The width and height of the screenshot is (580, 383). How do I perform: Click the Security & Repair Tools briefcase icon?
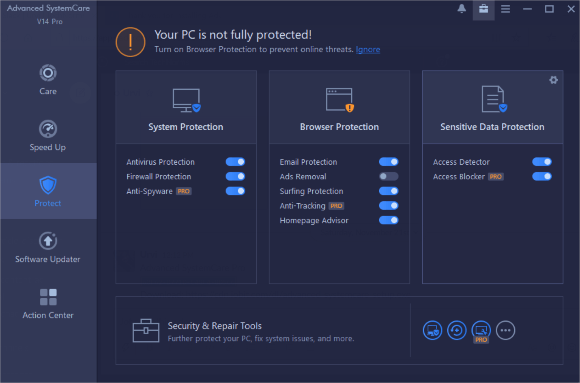(146, 331)
